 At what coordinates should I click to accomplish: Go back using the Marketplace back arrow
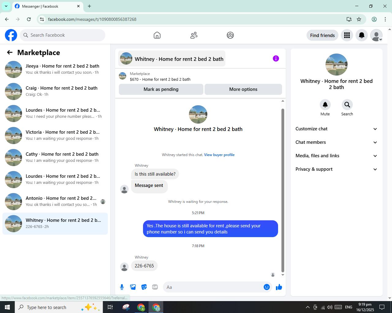10,52
